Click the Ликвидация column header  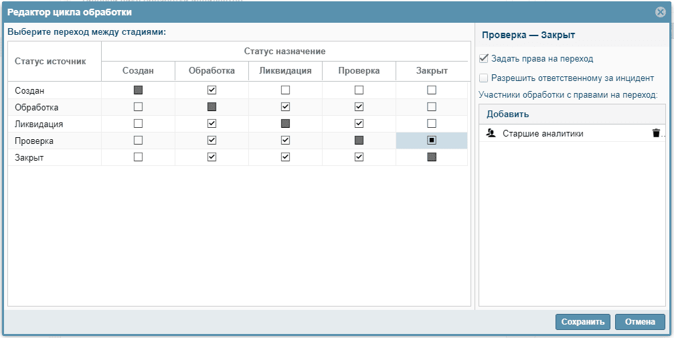[285, 71]
